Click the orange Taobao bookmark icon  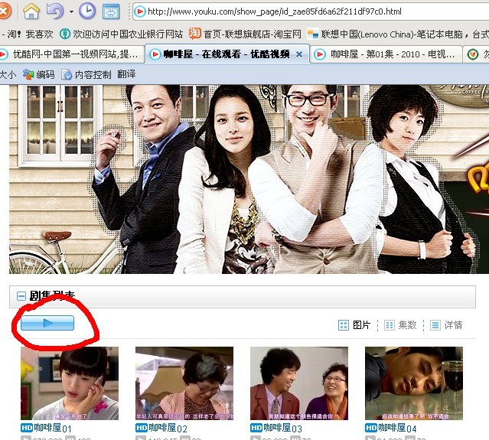(195, 34)
